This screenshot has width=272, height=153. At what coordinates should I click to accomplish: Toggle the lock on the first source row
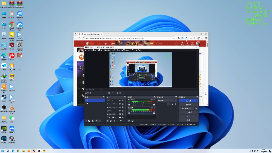pos(123,101)
